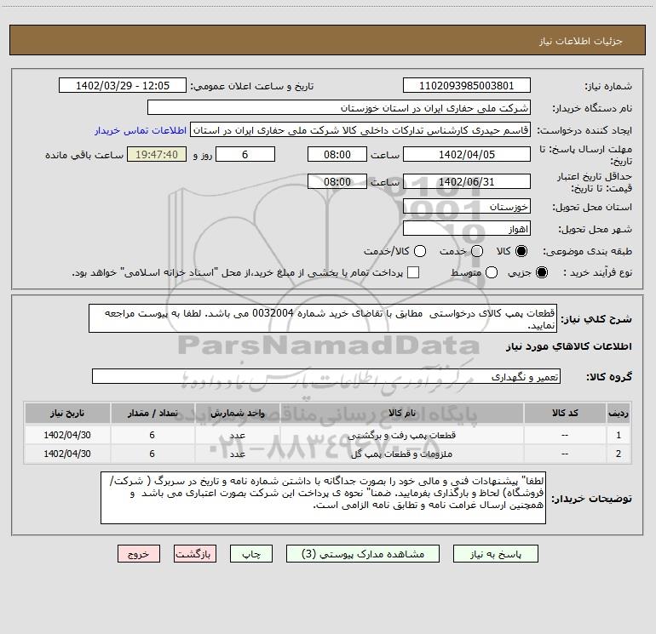The image size is (656, 634).
Task: Click the کد کالا column header
Action: pos(565,413)
